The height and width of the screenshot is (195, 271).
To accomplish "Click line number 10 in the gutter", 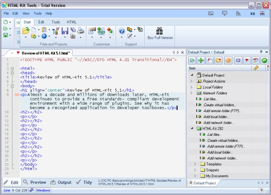I will (7, 112).
